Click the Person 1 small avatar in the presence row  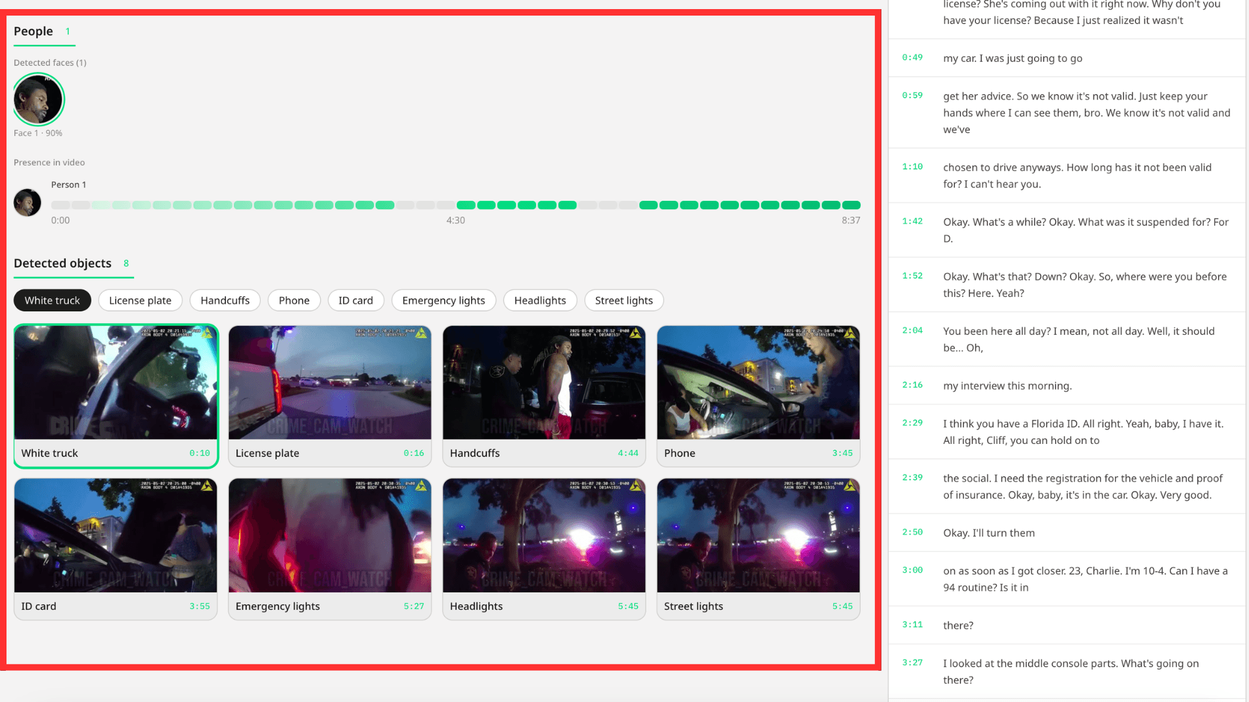(27, 203)
